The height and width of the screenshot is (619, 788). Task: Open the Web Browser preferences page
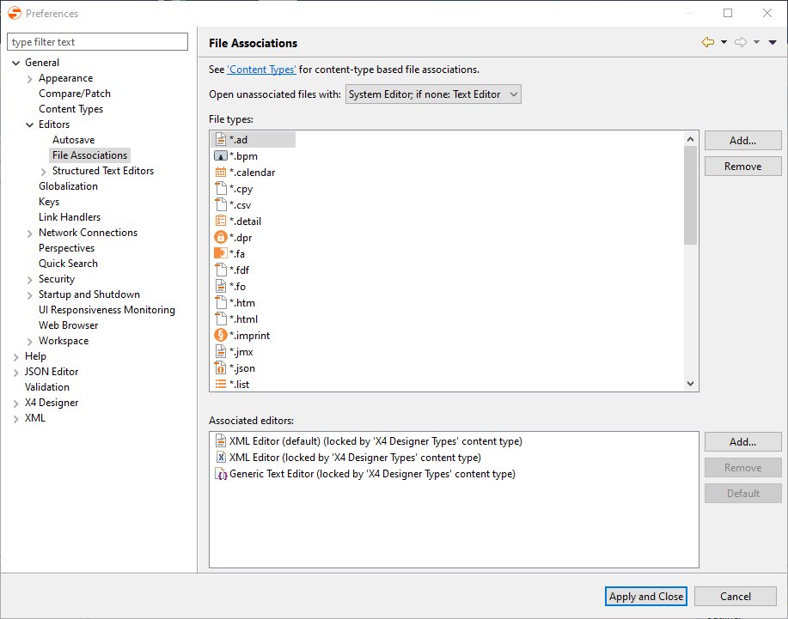68,325
